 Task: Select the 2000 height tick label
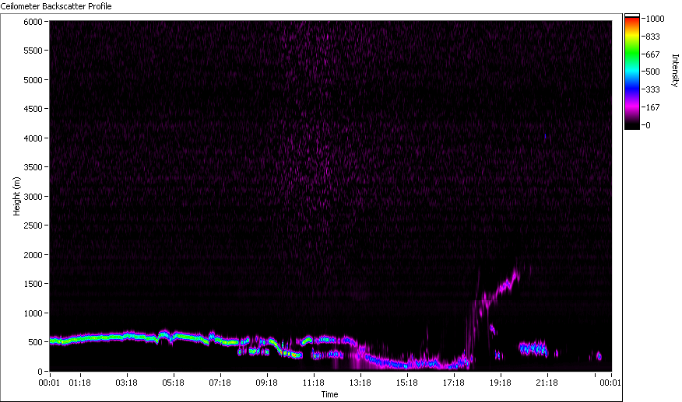click(x=33, y=255)
